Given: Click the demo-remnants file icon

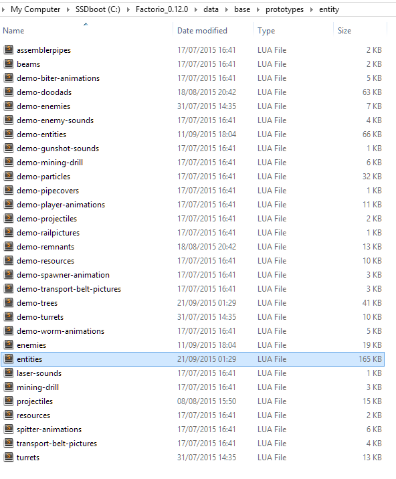Looking at the screenshot, I should point(9,246).
